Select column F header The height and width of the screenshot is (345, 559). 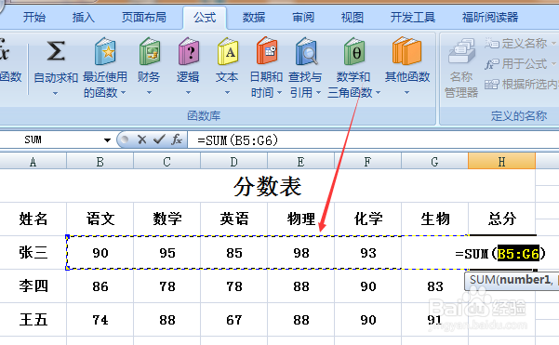tap(368, 162)
